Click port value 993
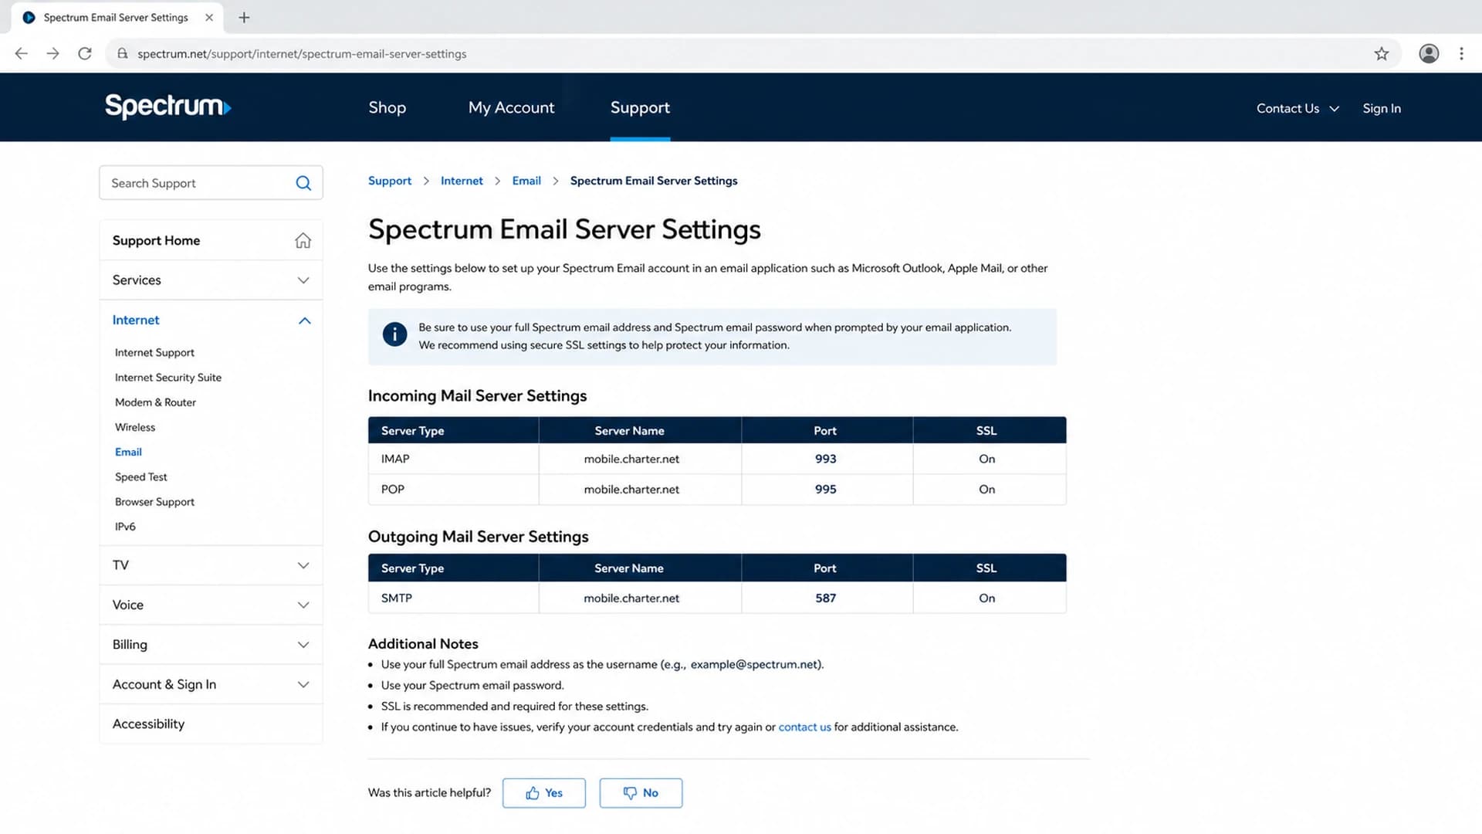The height and width of the screenshot is (834, 1482). (x=825, y=459)
